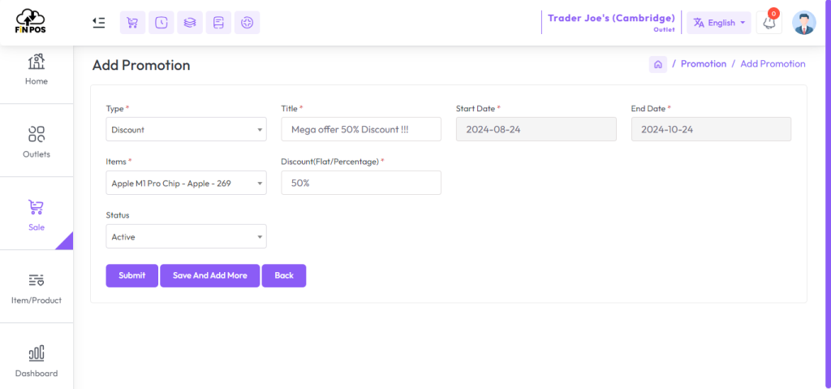Click the Start Date field 2024-08-24
The height and width of the screenshot is (389, 831).
tap(536, 129)
